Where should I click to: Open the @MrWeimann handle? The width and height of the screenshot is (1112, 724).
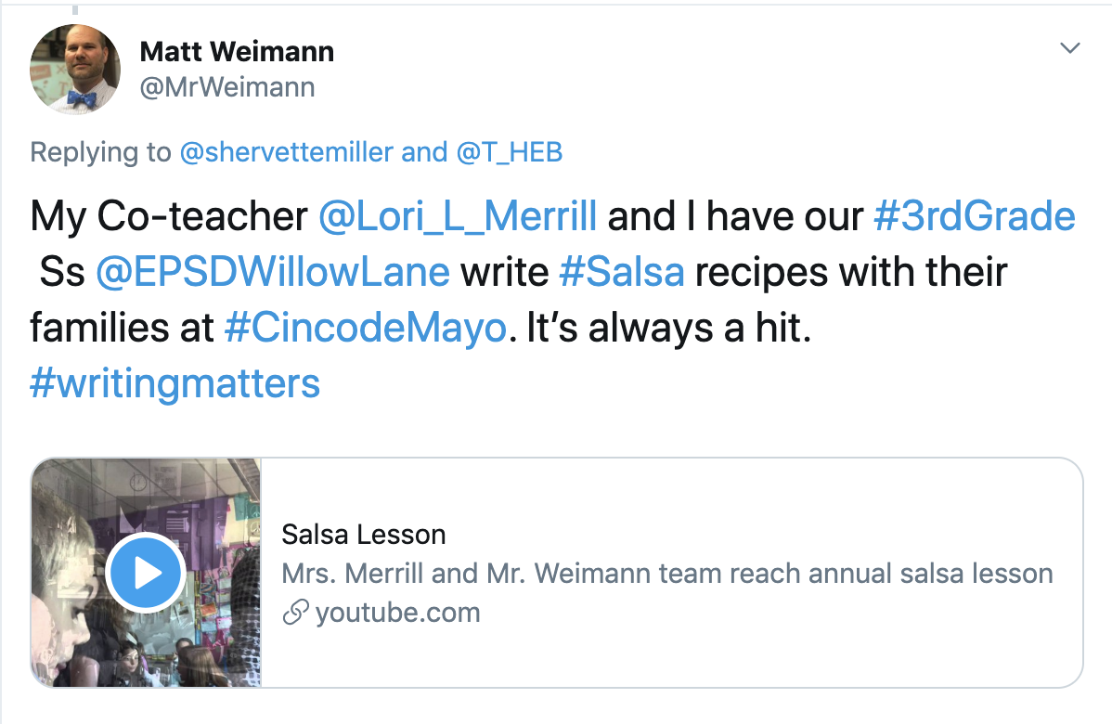[226, 87]
